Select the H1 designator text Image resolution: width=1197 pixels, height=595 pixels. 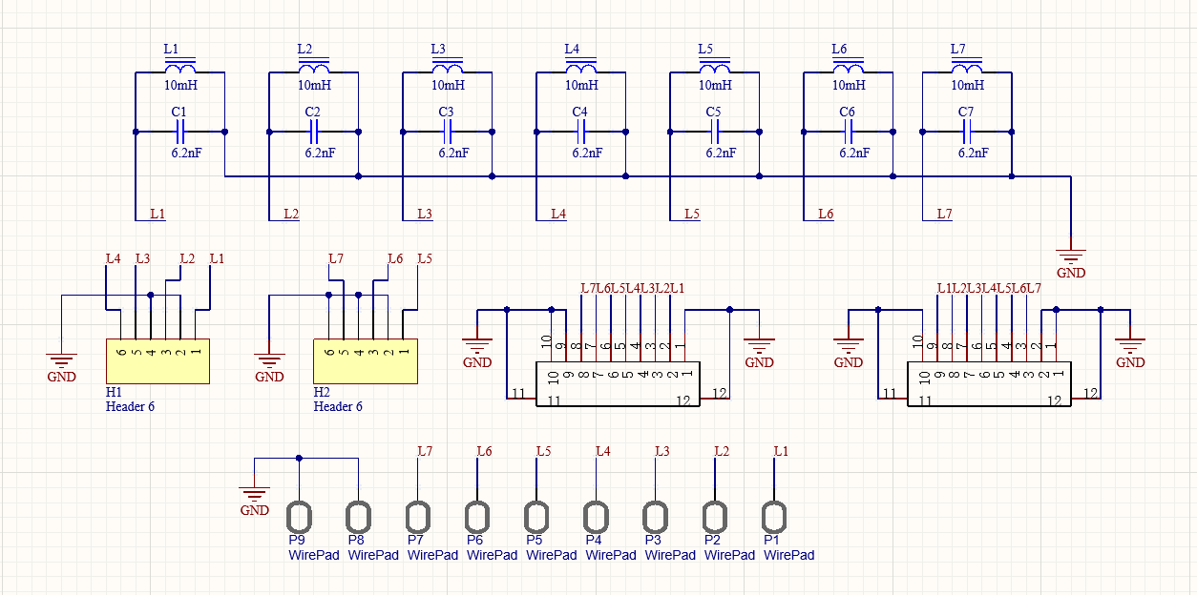pos(114,392)
